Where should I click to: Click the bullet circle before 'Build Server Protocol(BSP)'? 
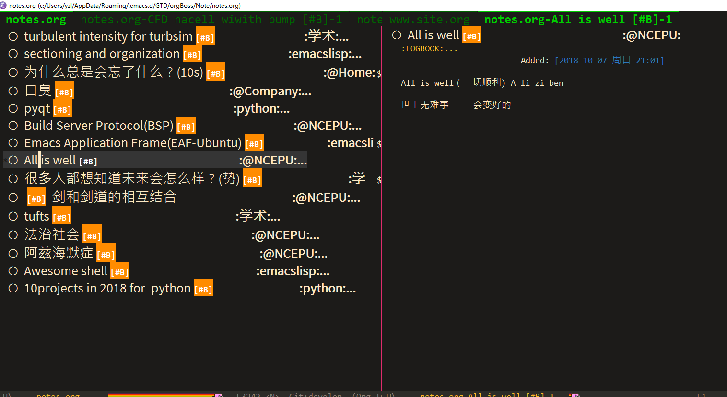point(13,126)
